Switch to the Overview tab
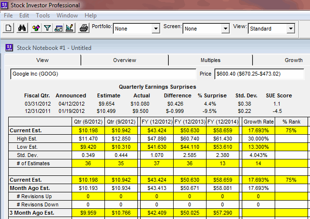Viewport: 310px width, 219px height. [124, 60]
